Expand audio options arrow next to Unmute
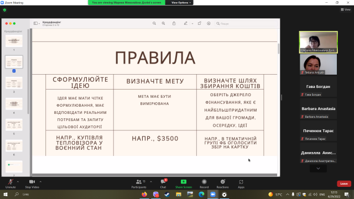The width and height of the screenshot is (354, 199). click(18, 182)
